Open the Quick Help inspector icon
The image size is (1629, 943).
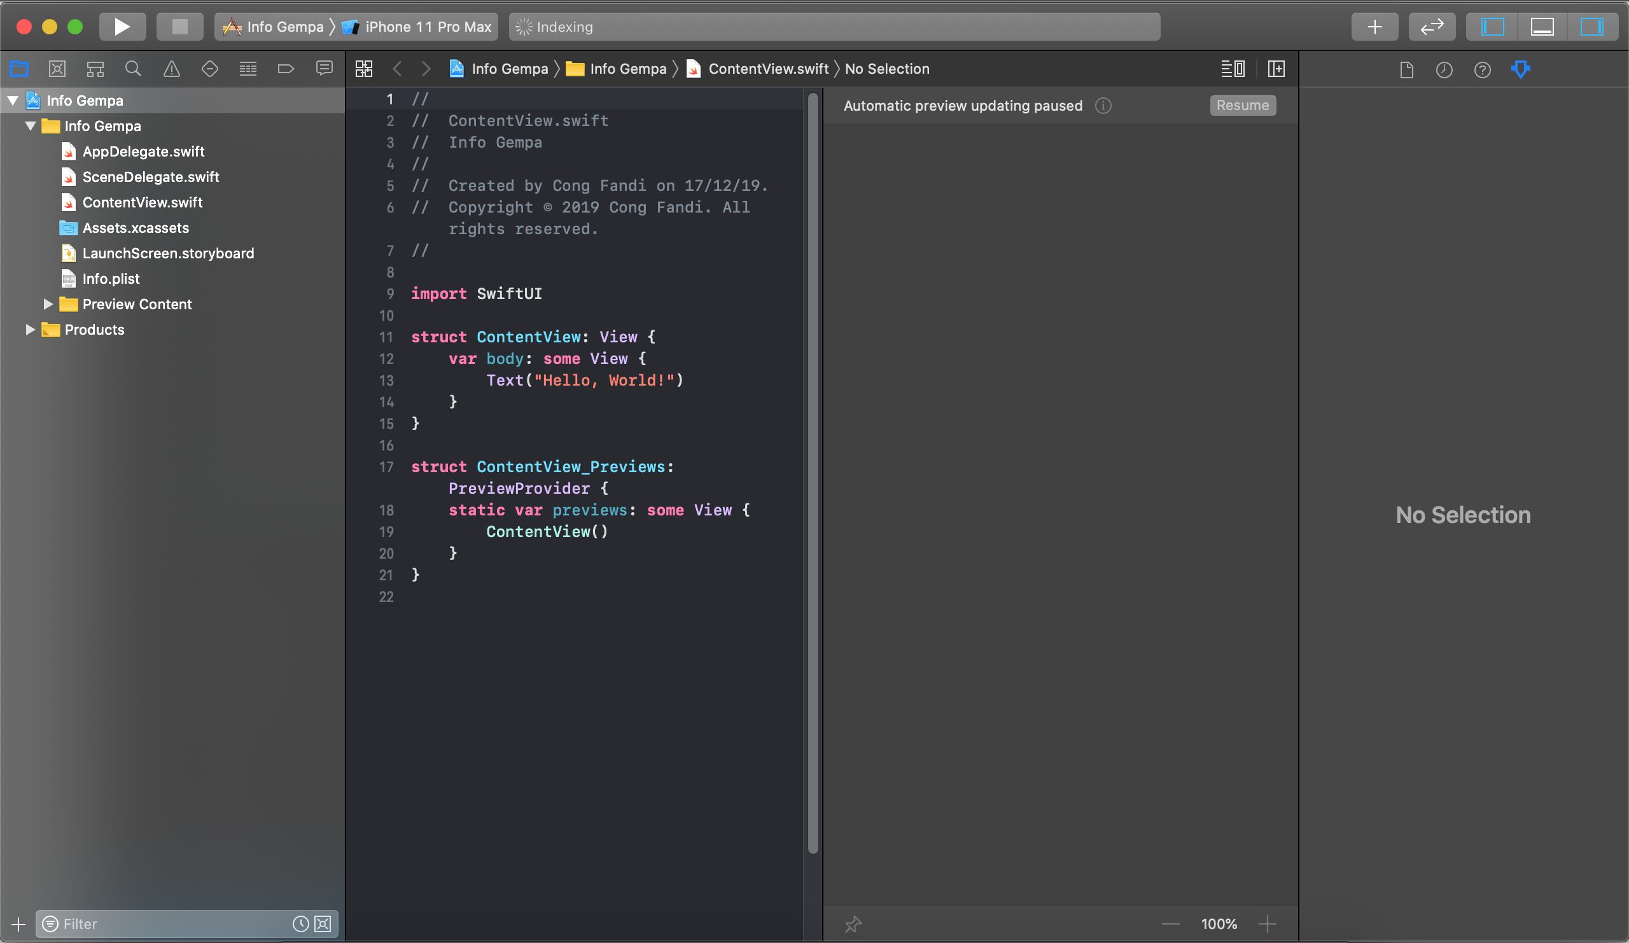[x=1481, y=69]
